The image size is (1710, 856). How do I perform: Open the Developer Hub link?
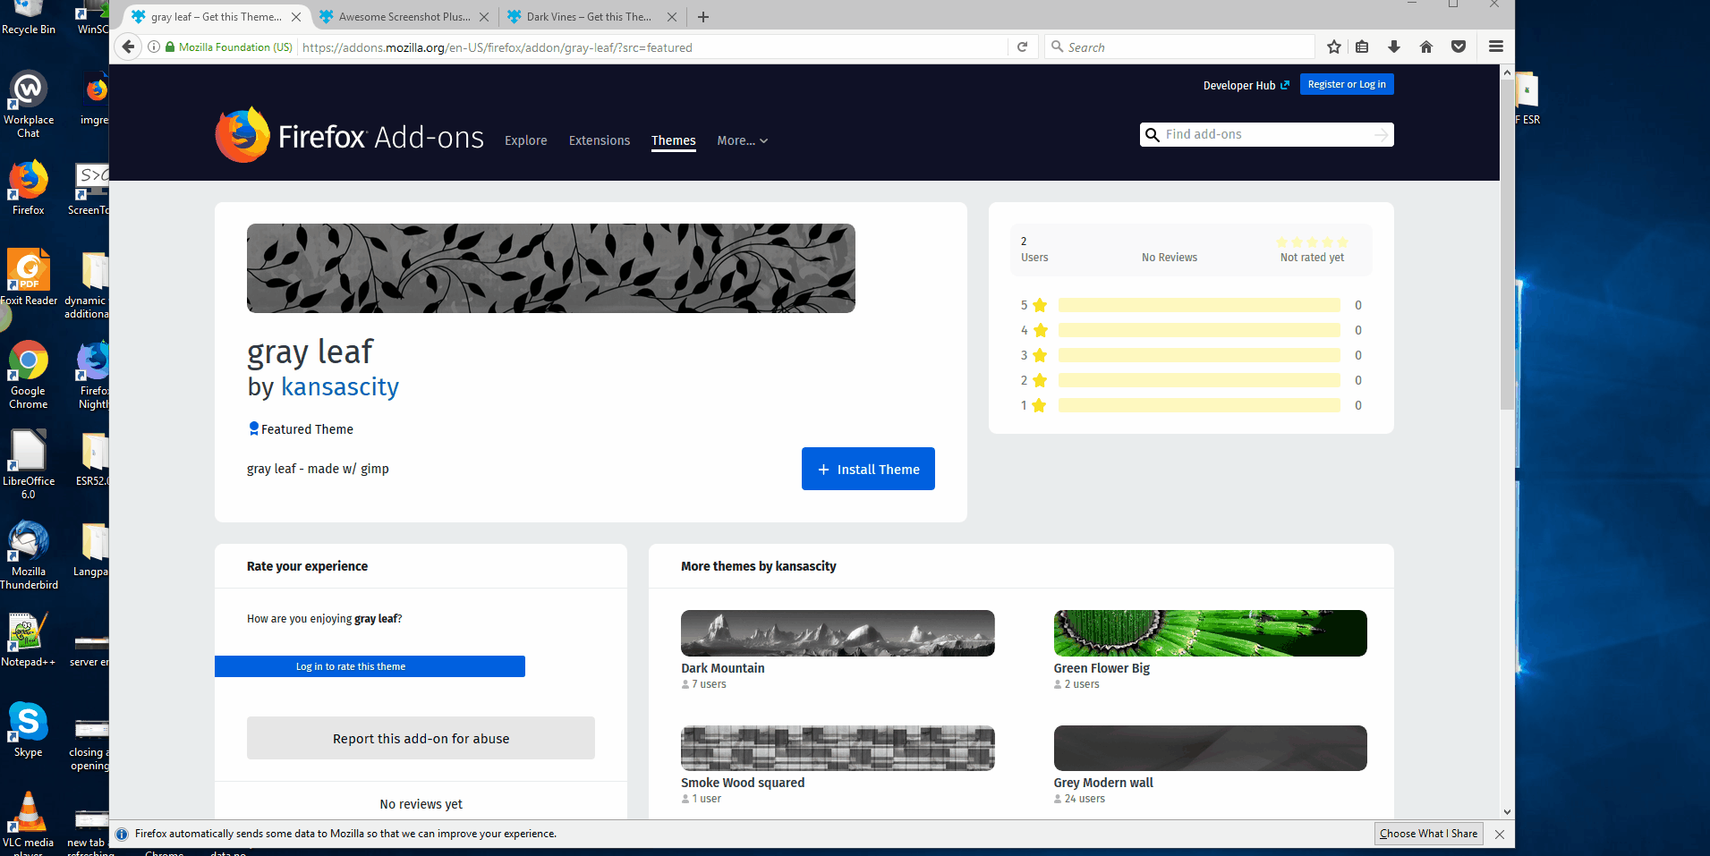coord(1246,86)
